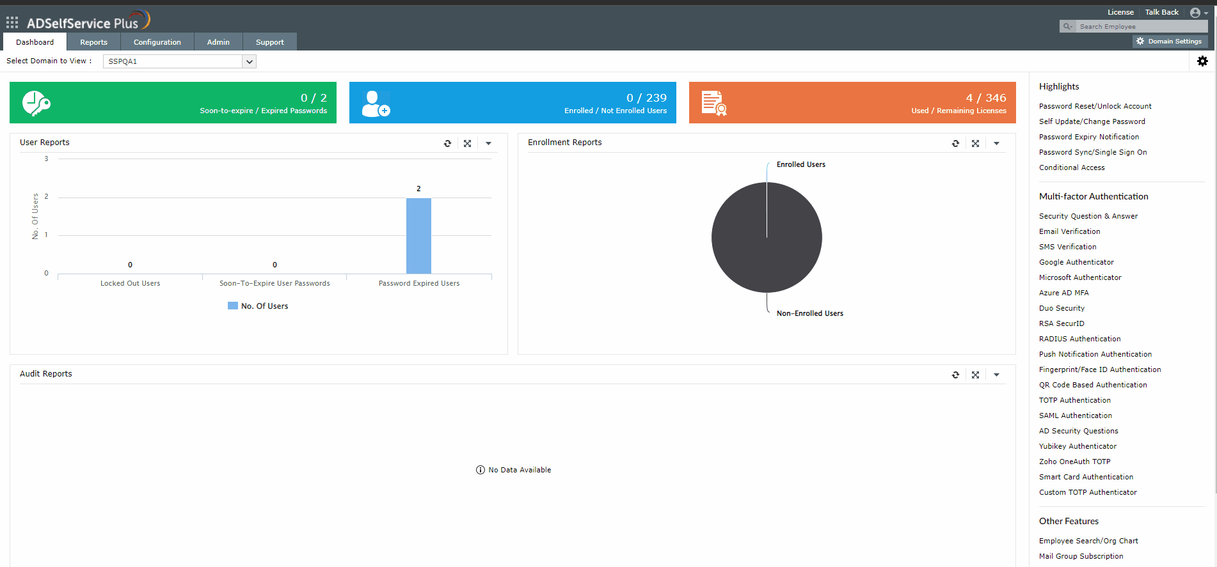The width and height of the screenshot is (1217, 567).
Task: Switch to the Reports tab
Action: (x=93, y=42)
